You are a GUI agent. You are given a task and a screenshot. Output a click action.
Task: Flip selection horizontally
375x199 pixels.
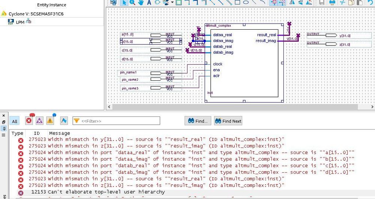[x=292, y=2]
